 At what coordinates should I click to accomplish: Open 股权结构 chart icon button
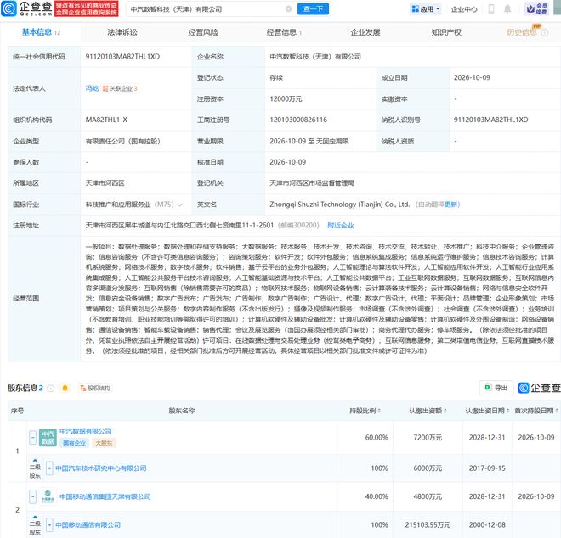click(x=95, y=388)
